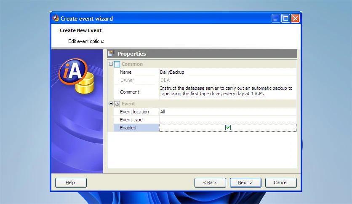Click the Common category icon
This screenshot has height=204, width=352.
(x=117, y=64)
